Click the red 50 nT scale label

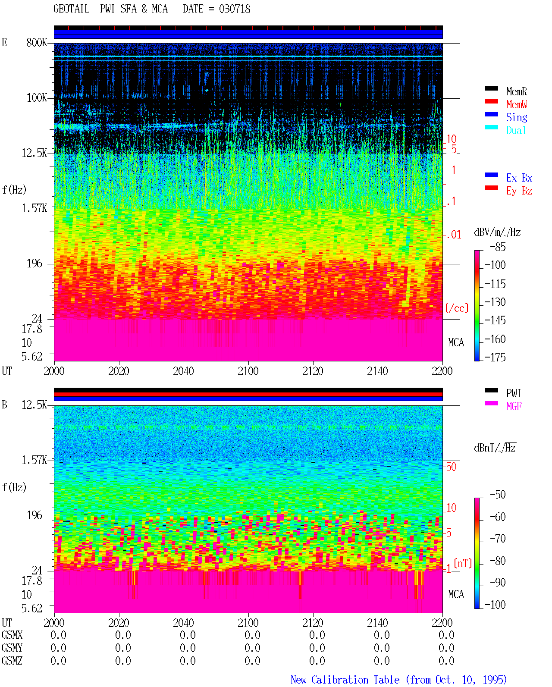pyautogui.click(x=451, y=467)
